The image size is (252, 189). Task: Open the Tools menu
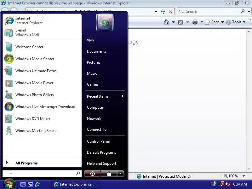236,22
